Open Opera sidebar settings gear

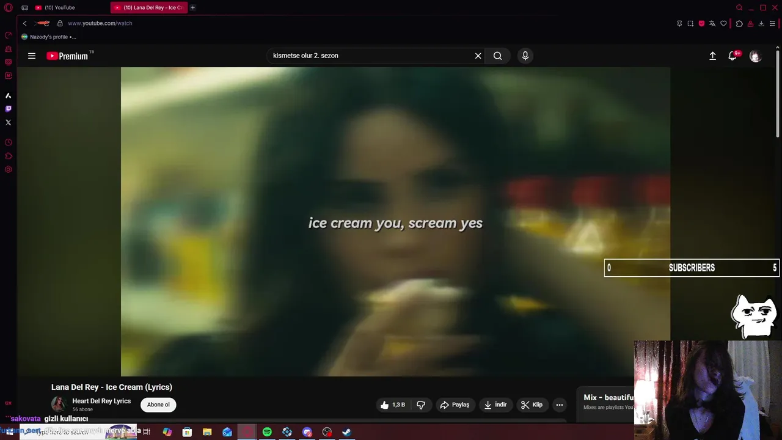(9, 169)
